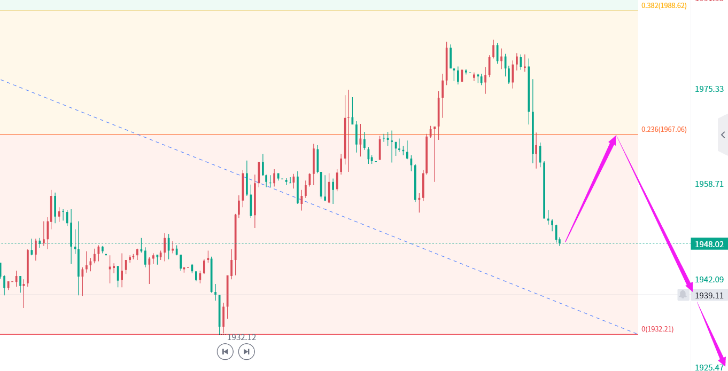728x371 pixels.
Task: Select the 0.382(1988.62) Fibonacci level label
Action: click(x=663, y=6)
